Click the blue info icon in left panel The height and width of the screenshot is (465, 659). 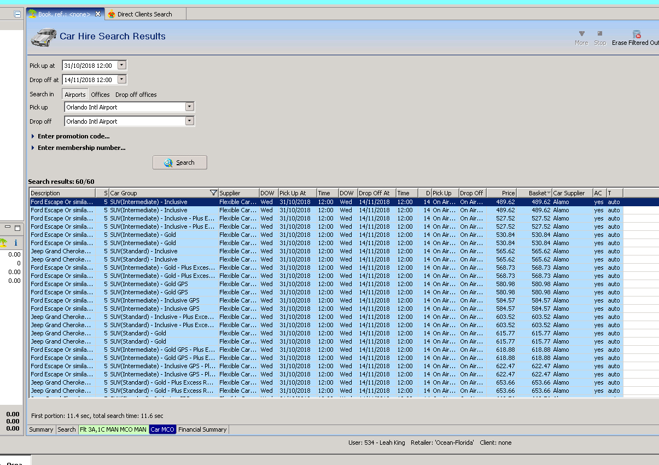point(16,242)
